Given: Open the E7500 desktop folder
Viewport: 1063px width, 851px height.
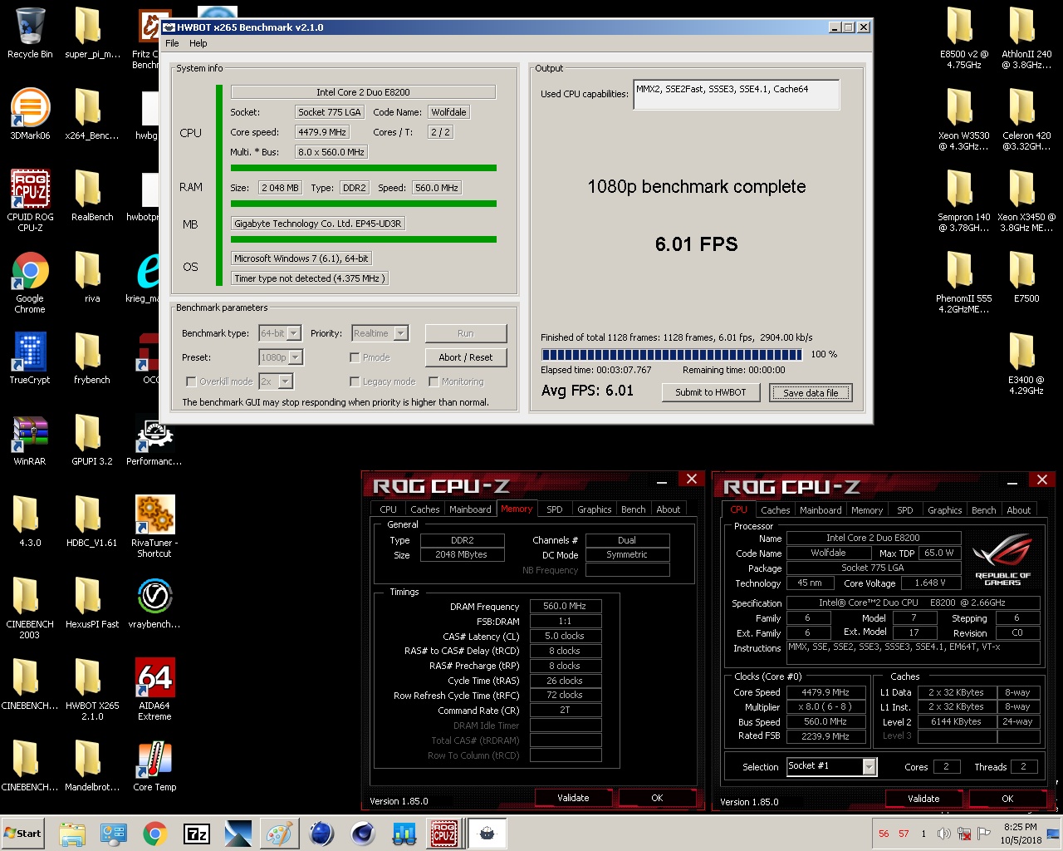Looking at the screenshot, I should click(1026, 278).
